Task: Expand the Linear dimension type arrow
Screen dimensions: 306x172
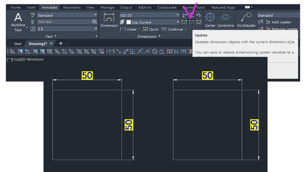Action: point(139,29)
